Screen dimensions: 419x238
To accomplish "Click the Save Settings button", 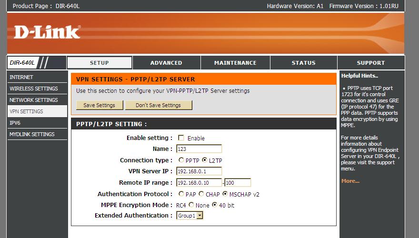I will click(100, 105).
